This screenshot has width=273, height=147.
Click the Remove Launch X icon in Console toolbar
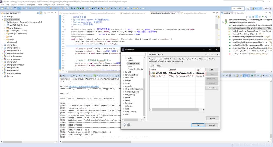227,76
